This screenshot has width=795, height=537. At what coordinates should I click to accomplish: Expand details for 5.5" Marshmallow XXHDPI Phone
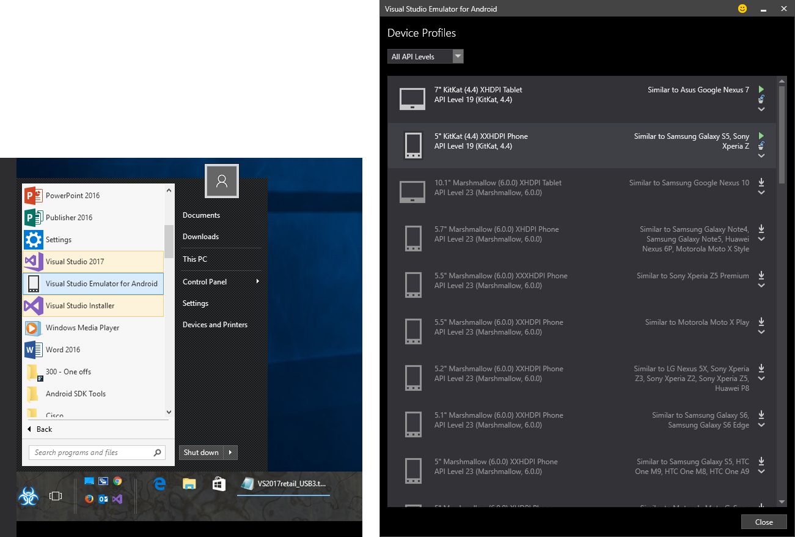[x=761, y=332]
